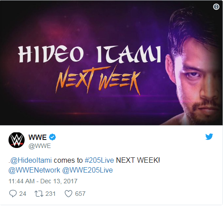
Task: Click the reply speech bubble icon
Action: pos(13,194)
